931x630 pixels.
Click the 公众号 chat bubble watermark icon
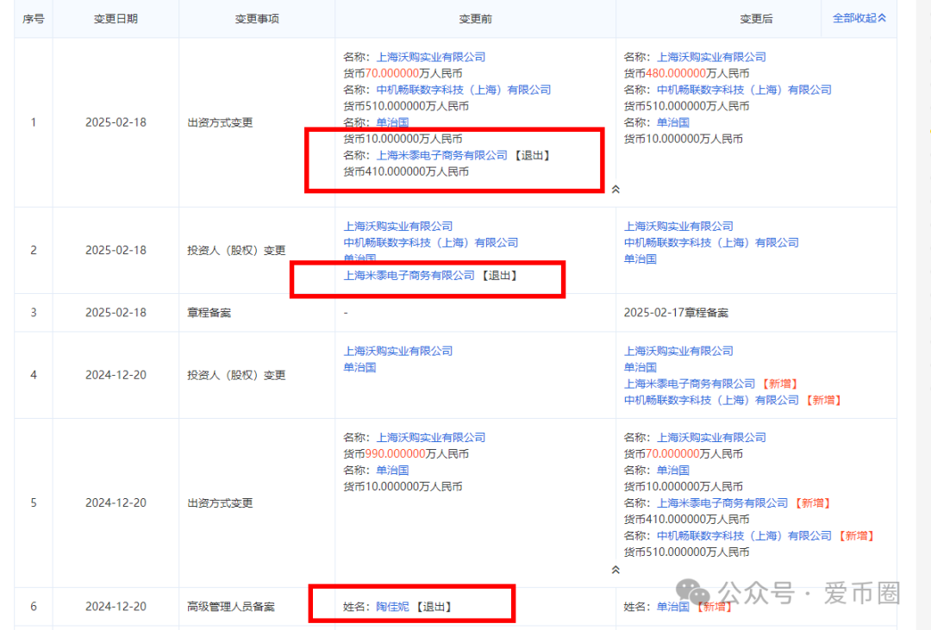pyautogui.click(x=690, y=588)
